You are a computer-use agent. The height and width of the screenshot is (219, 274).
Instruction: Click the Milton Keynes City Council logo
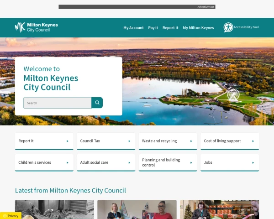click(x=37, y=27)
